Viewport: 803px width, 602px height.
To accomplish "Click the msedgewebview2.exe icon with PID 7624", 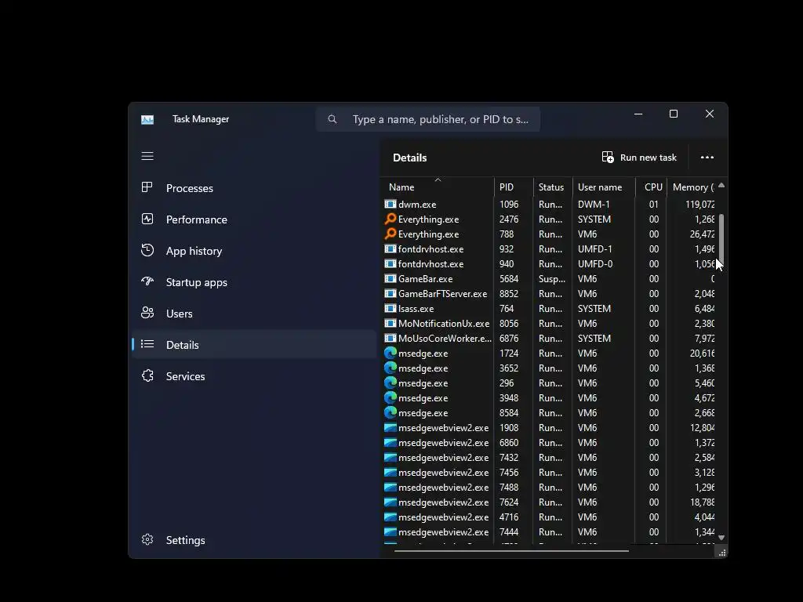I will pos(391,502).
